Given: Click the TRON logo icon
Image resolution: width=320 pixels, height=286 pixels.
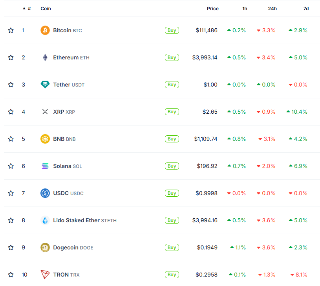Looking at the screenshot, I should point(45,275).
